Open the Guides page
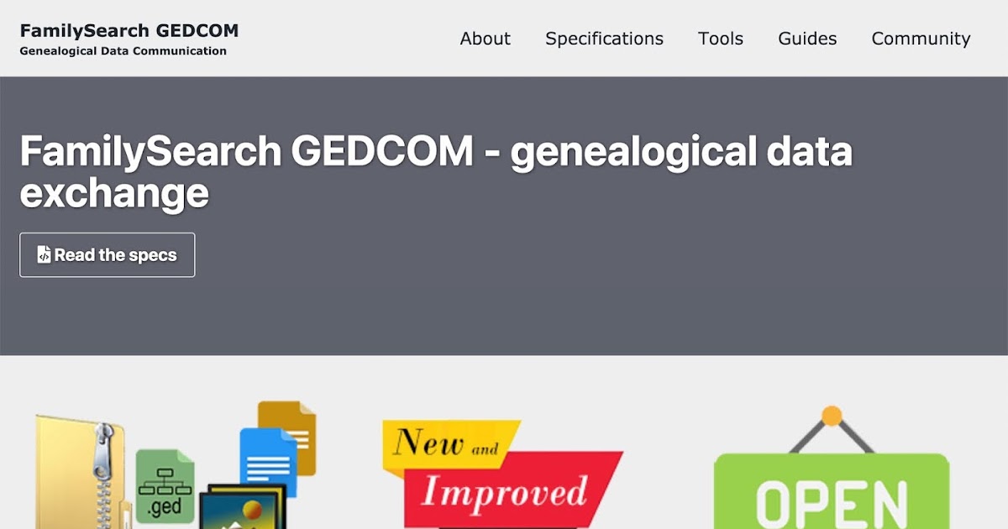Viewport: 1008px width, 529px height. (807, 39)
